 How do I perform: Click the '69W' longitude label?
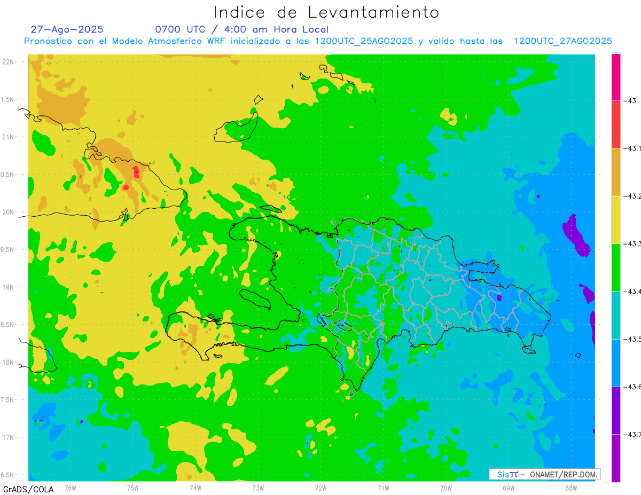point(509,487)
